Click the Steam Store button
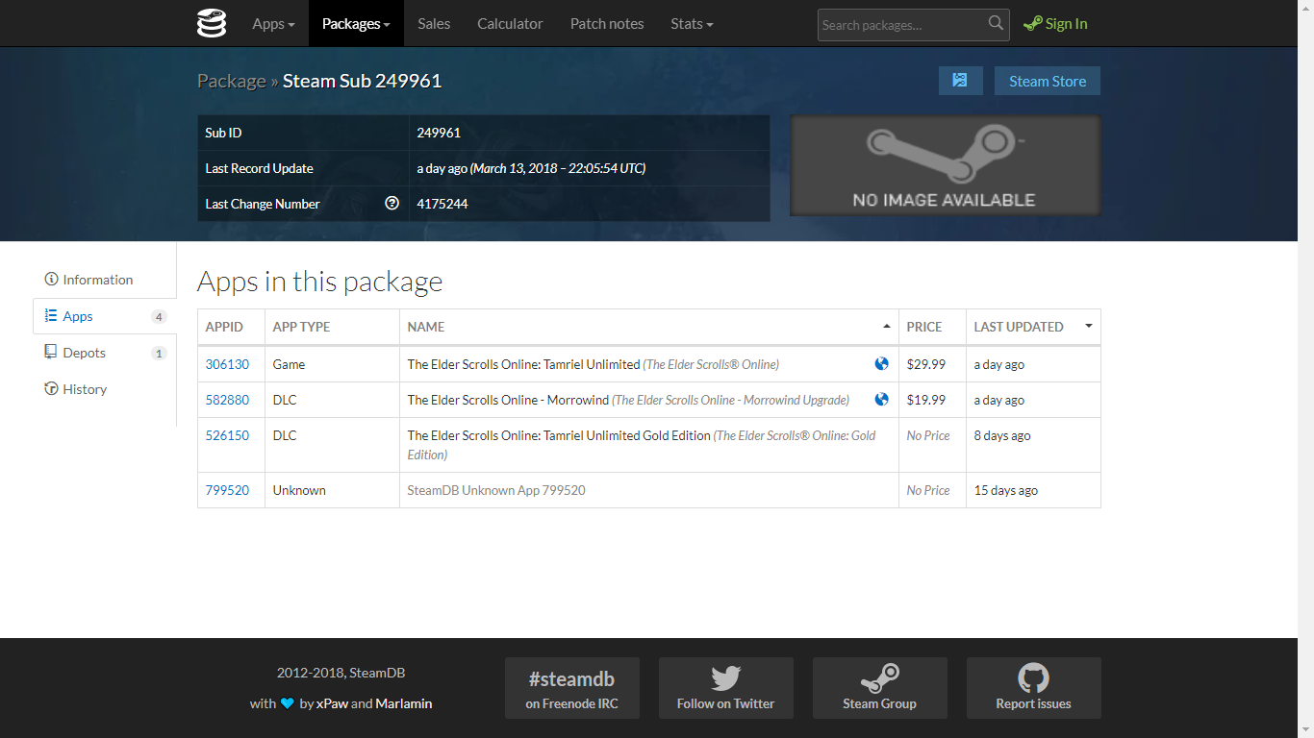 [x=1048, y=81]
